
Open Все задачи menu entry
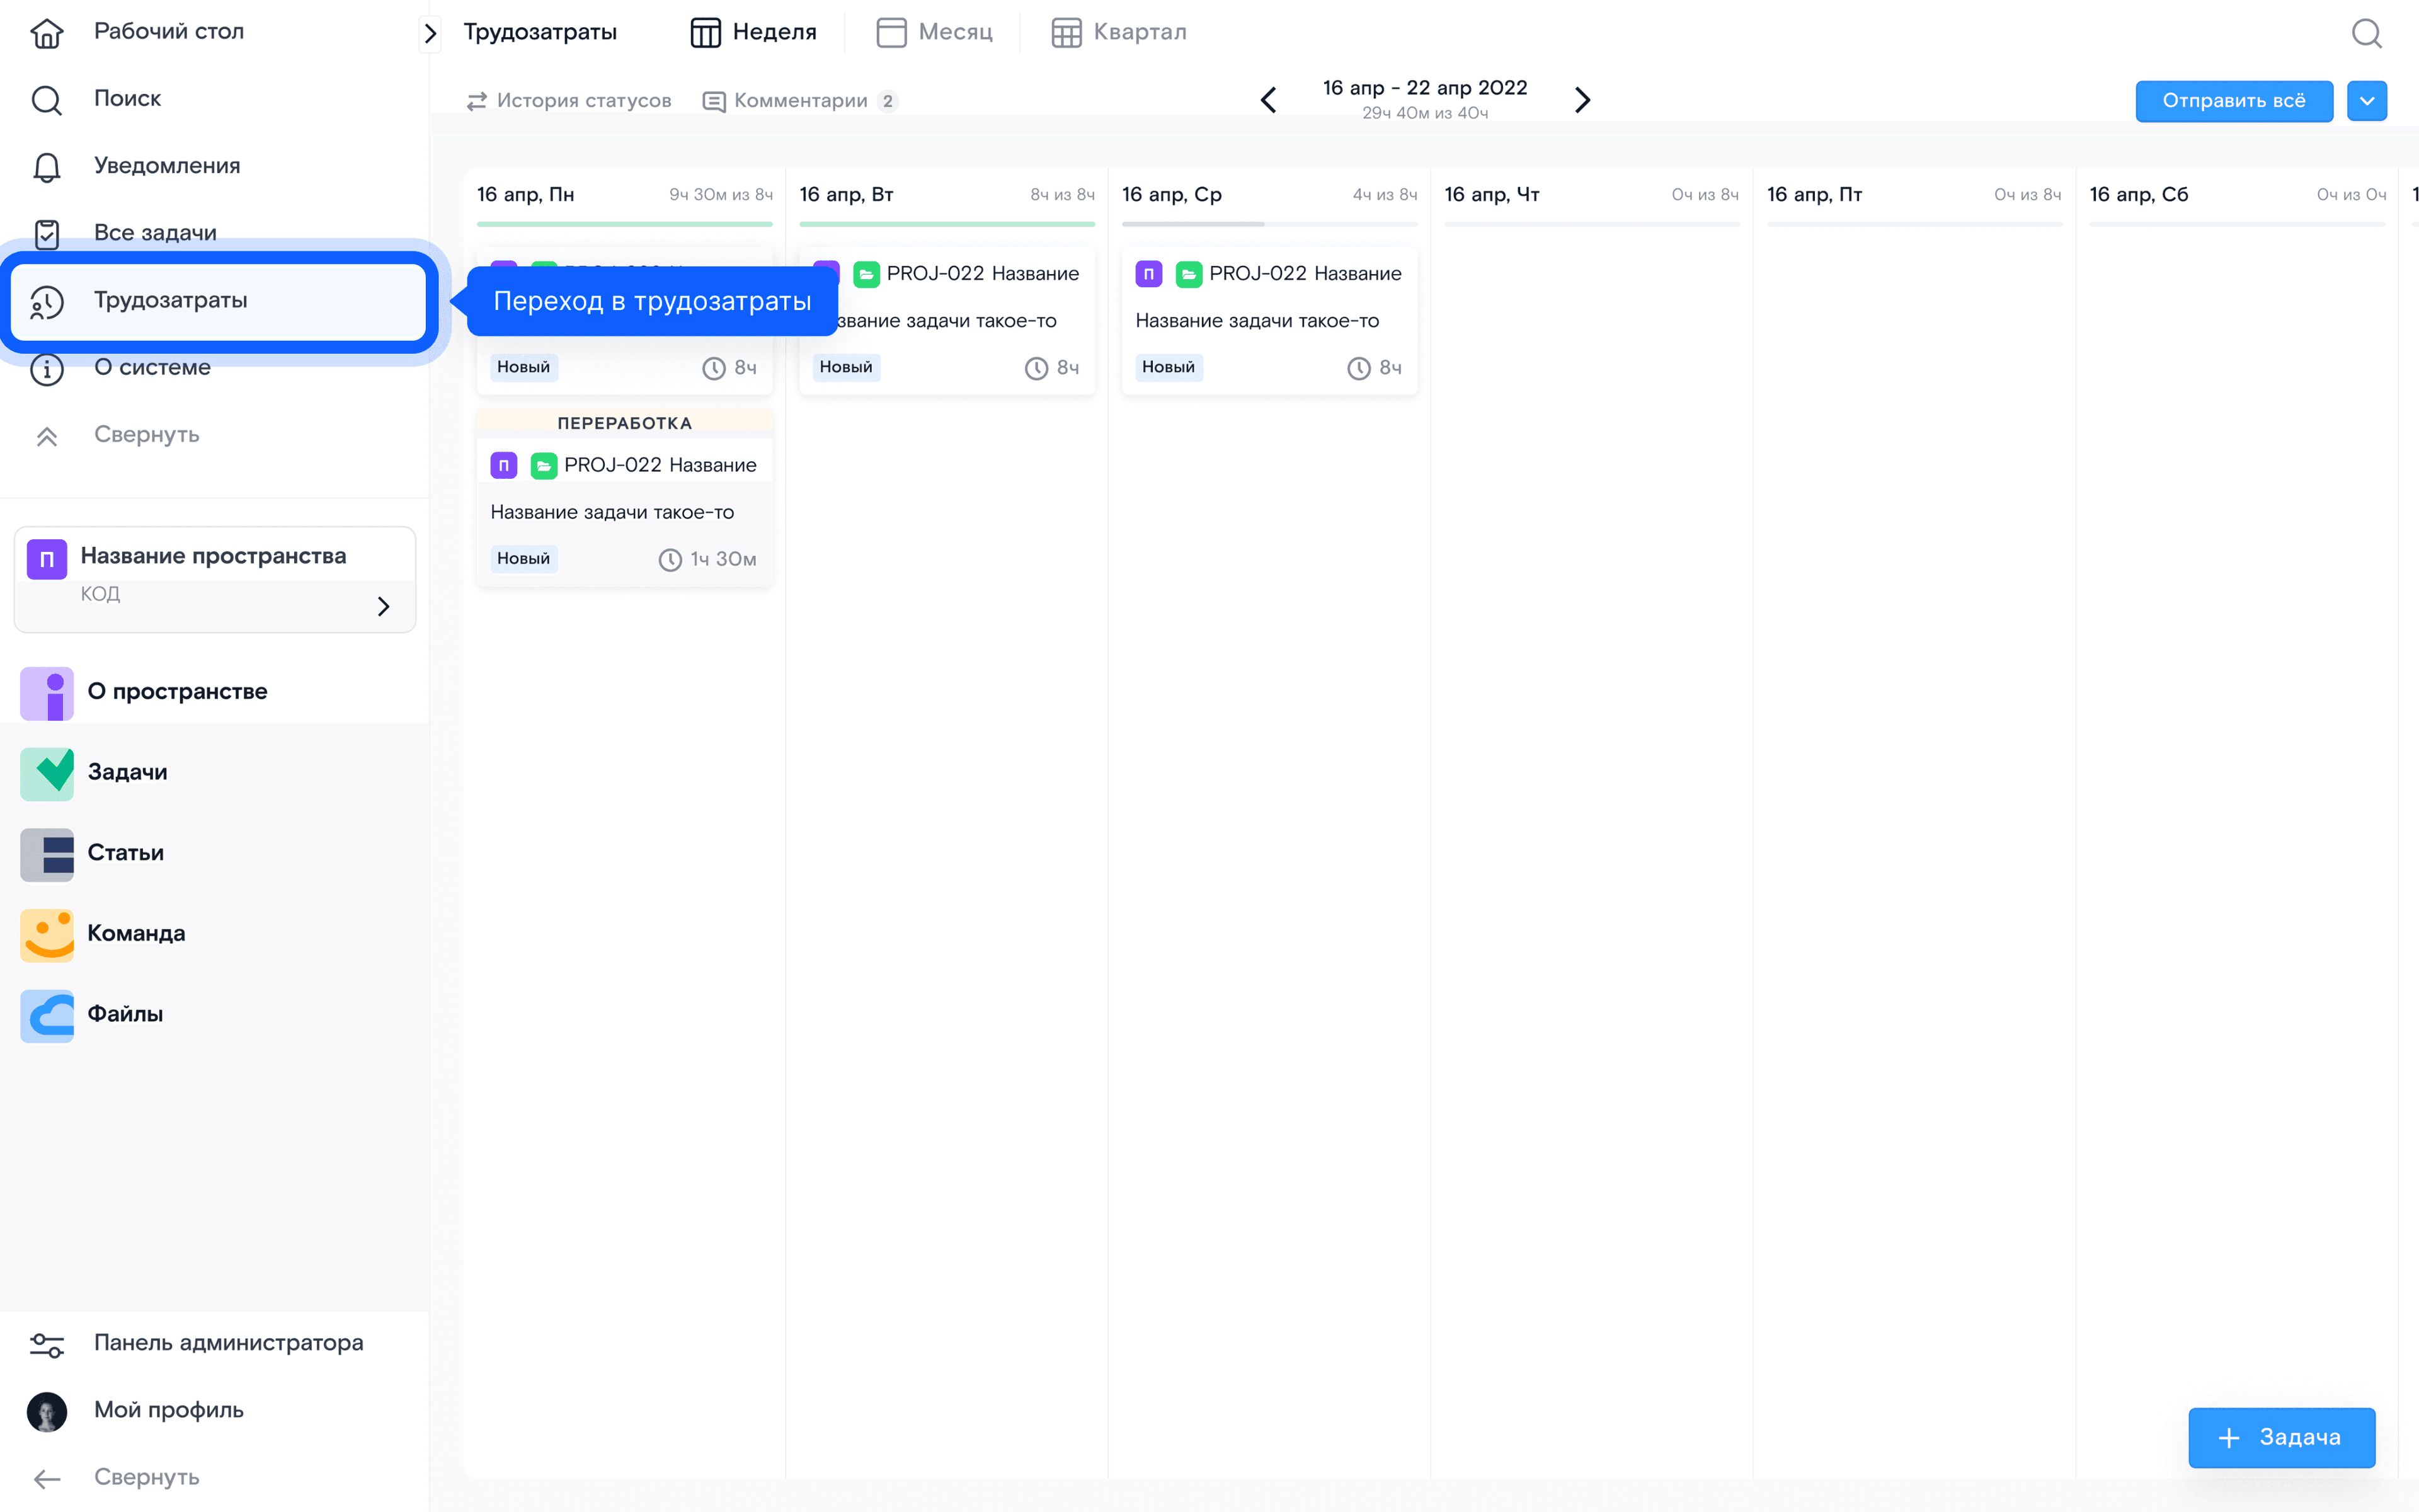point(155,233)
